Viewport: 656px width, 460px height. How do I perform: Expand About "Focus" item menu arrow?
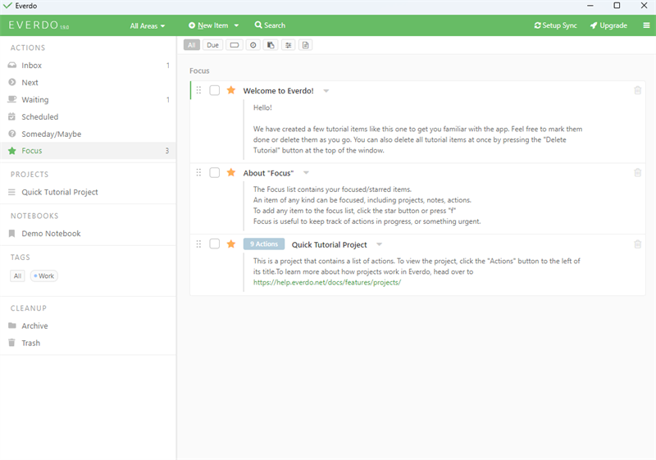pyautogui.click(x=306, y=173)
